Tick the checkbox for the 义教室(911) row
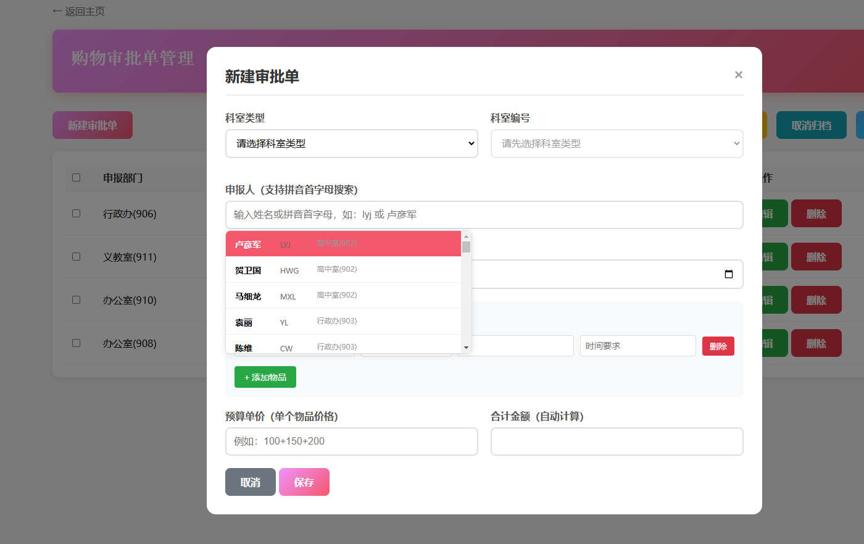 point(77,256)
